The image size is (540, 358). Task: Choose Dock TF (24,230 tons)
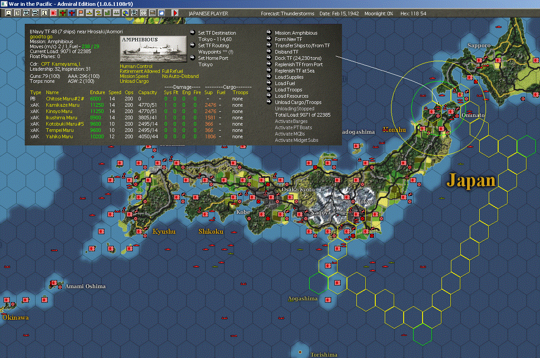click(298, 58)
